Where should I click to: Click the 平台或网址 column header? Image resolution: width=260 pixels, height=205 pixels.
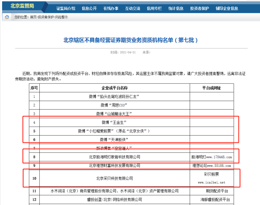(x=212, y=88)
